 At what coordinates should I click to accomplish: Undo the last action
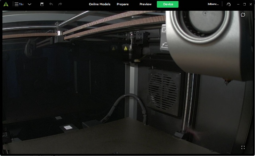(x=51, y=4)
